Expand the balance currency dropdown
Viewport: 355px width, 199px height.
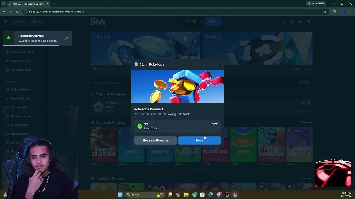pos(199,22)
